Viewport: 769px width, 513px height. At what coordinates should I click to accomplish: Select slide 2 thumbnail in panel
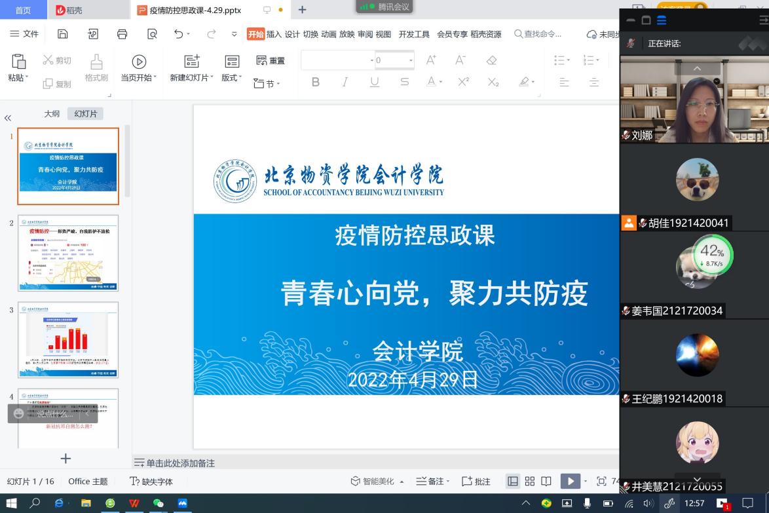pyautogui.click(x=68, y=253)
